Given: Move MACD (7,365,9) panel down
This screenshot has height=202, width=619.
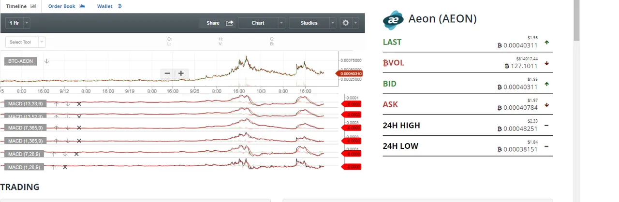Looking at the screenshot, I should tap(67, 128).
